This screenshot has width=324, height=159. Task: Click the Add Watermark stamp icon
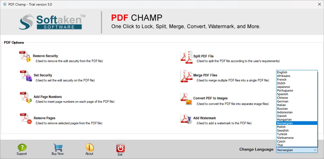click(187, 119)
